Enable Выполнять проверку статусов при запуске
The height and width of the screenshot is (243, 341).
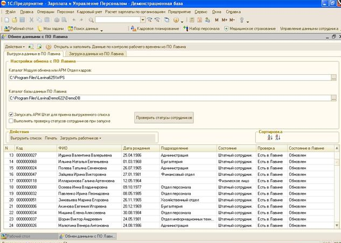point(11,121)
